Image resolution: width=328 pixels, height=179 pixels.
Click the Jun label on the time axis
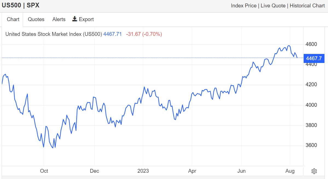242,171
